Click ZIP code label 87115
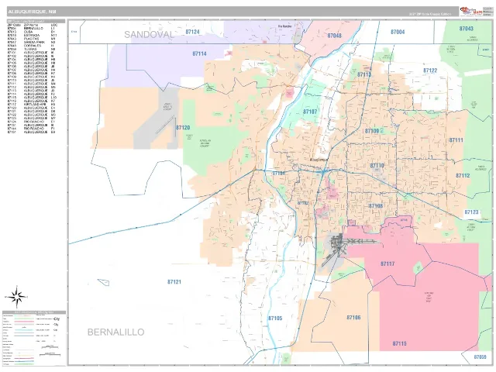 click(400, 343)
